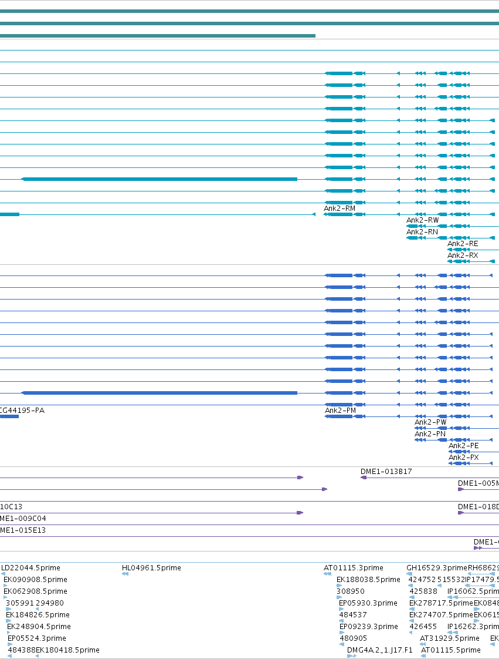Image resolution: width=499 pixels, height=659 pixels.
Task: Select the EK278717.5prime EST label
Action: [441, 603]
